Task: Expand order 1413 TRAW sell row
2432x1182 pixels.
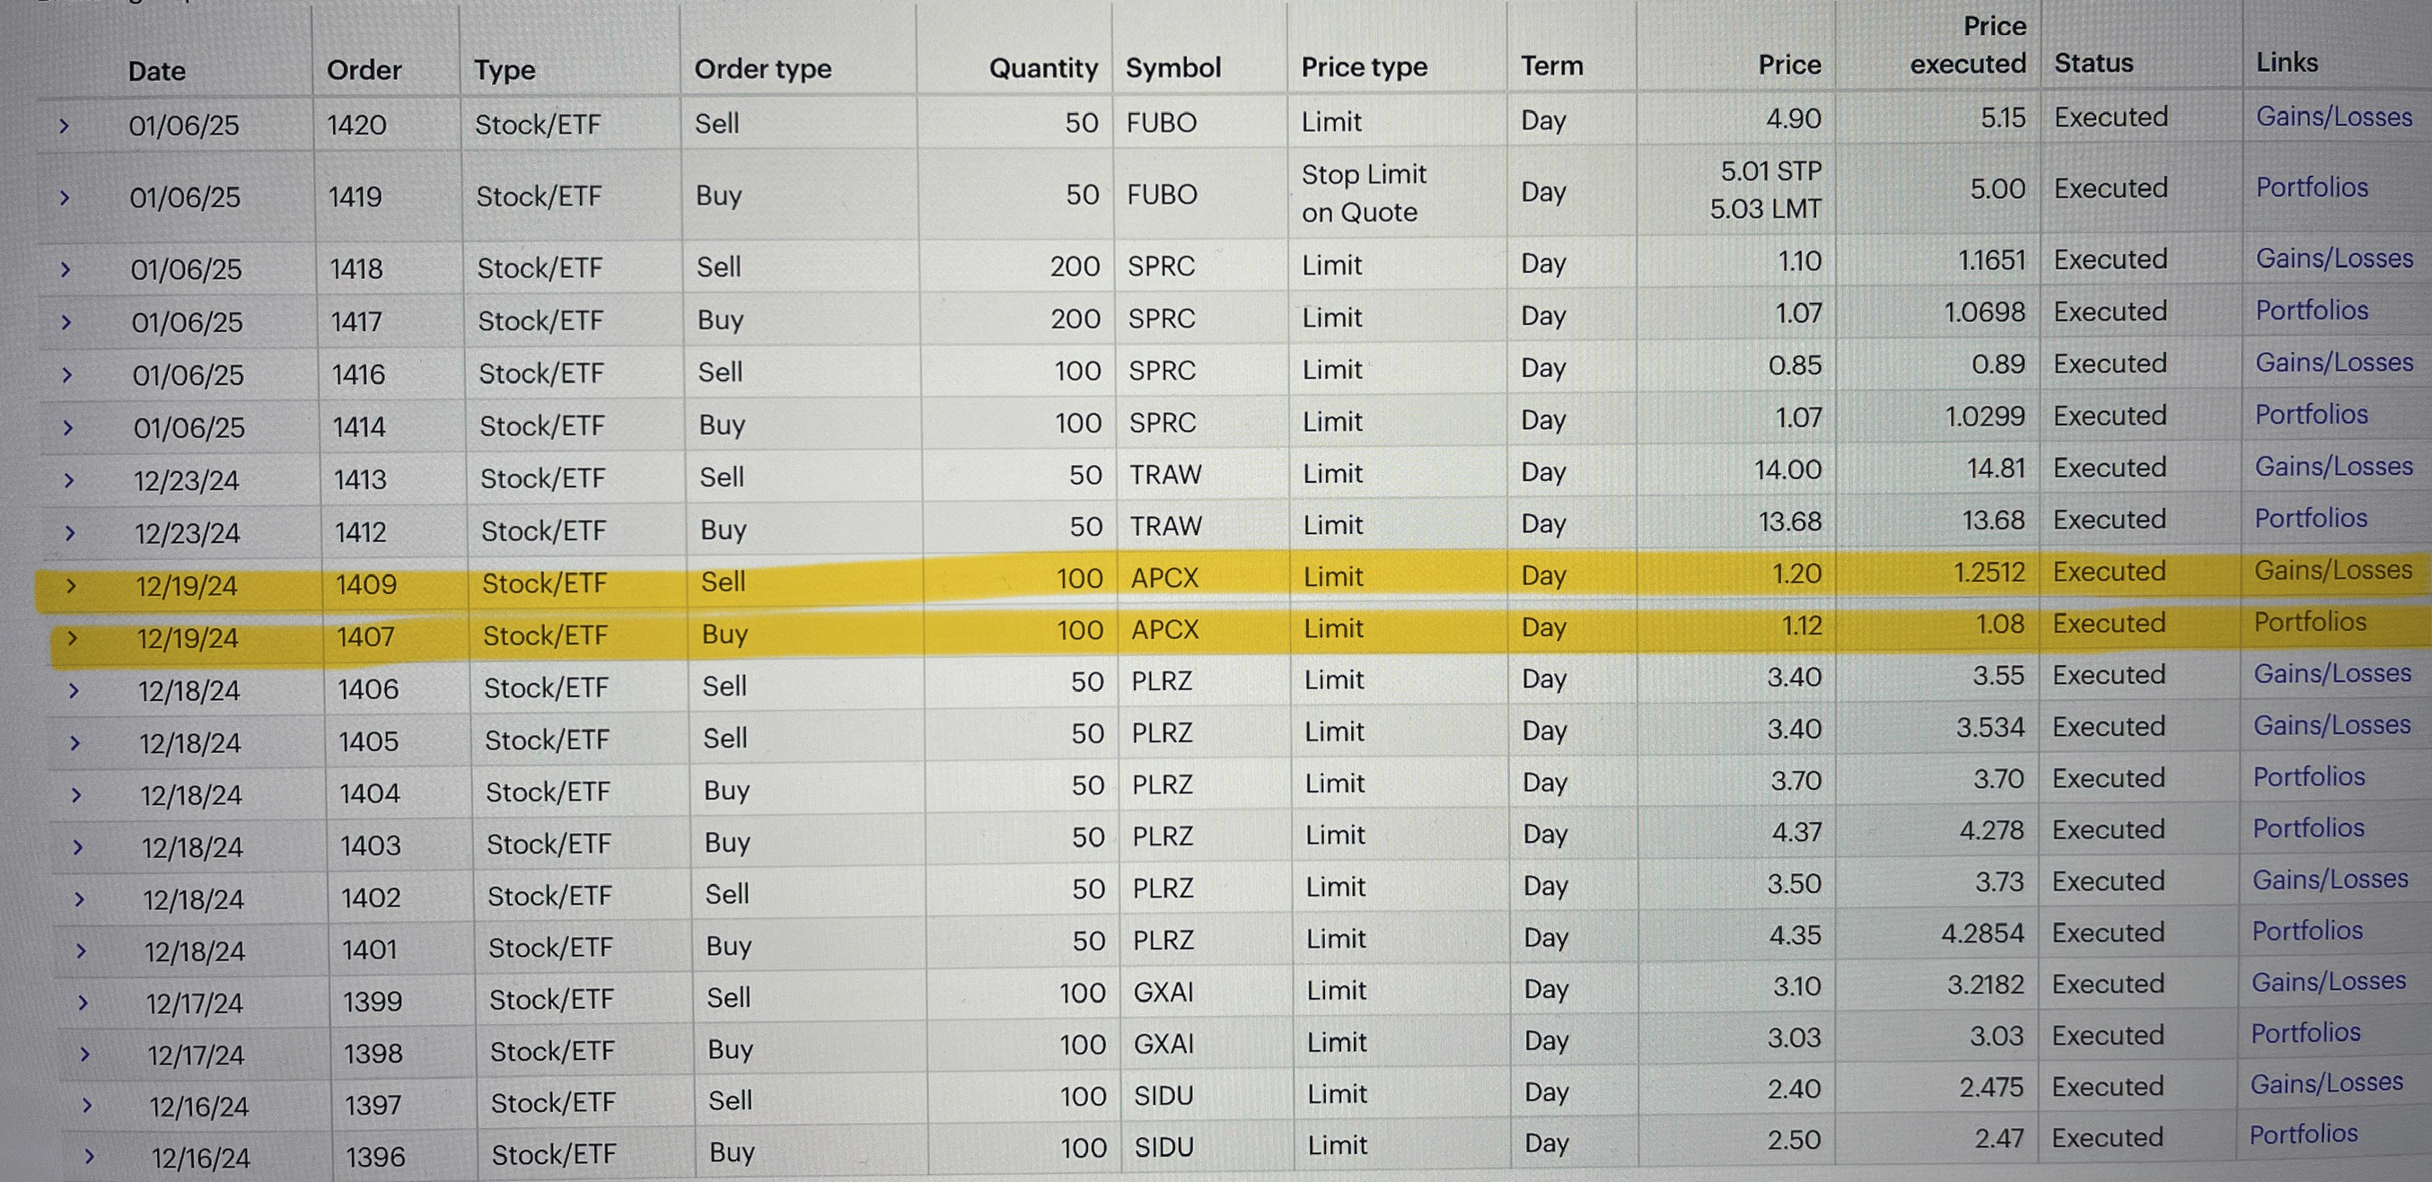Action: (x=69, y=480)
